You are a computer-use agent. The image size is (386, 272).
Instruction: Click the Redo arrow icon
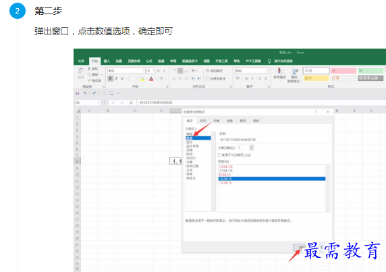[94, 93]
